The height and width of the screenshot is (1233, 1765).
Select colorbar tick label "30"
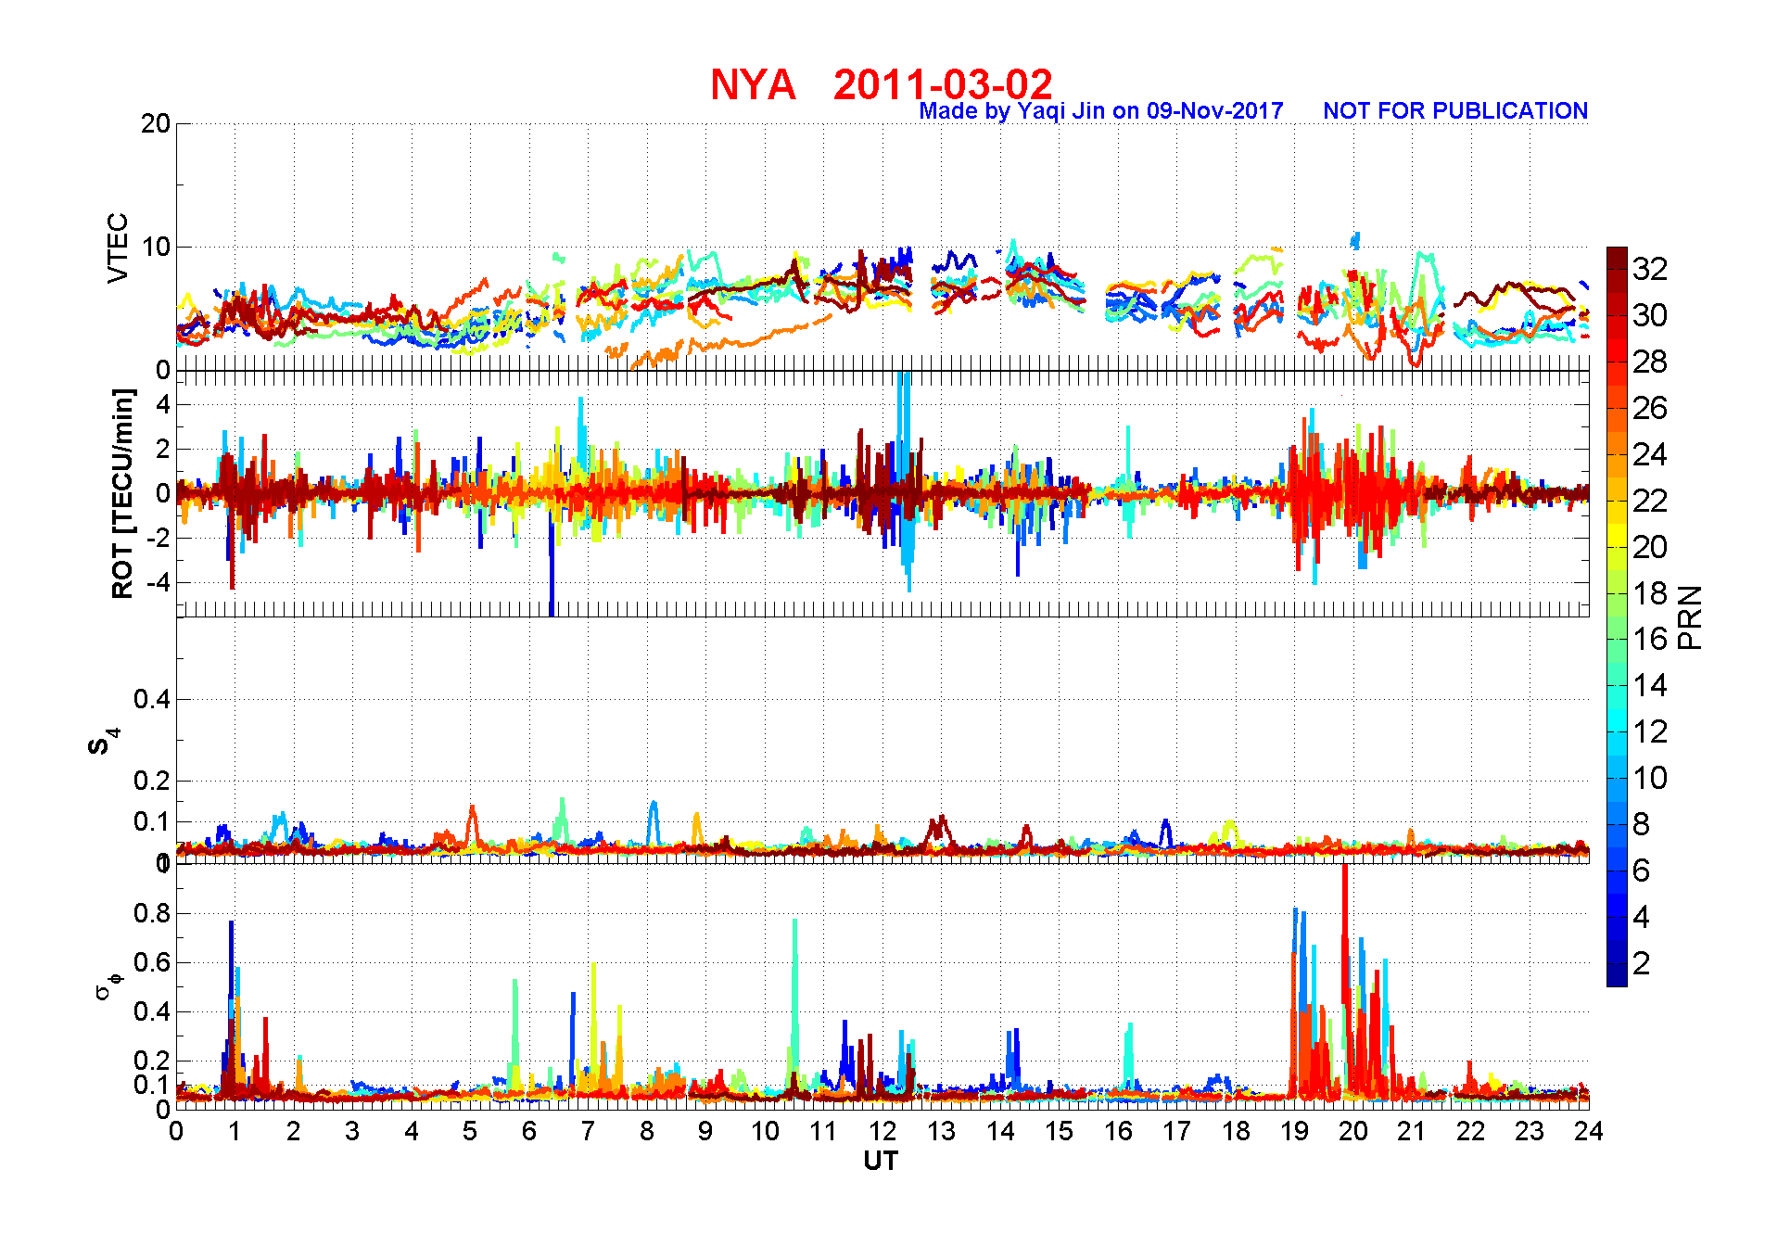[1650, 315]
